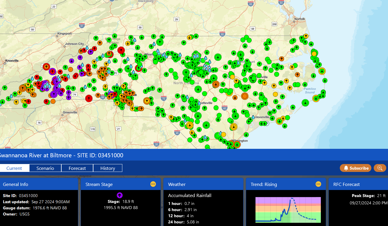Click the 1995.5 ft NAVD 88 elevation text
This screenshot has height=226, width=388.
(121, 208)
